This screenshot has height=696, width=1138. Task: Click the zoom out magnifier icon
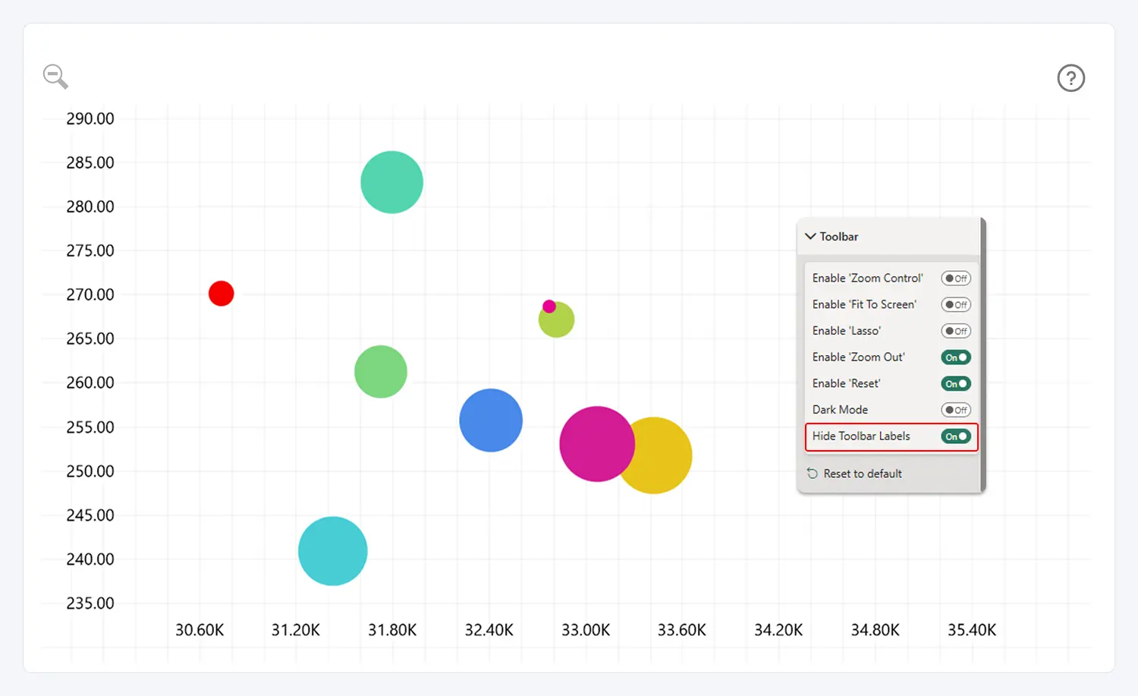55,76
